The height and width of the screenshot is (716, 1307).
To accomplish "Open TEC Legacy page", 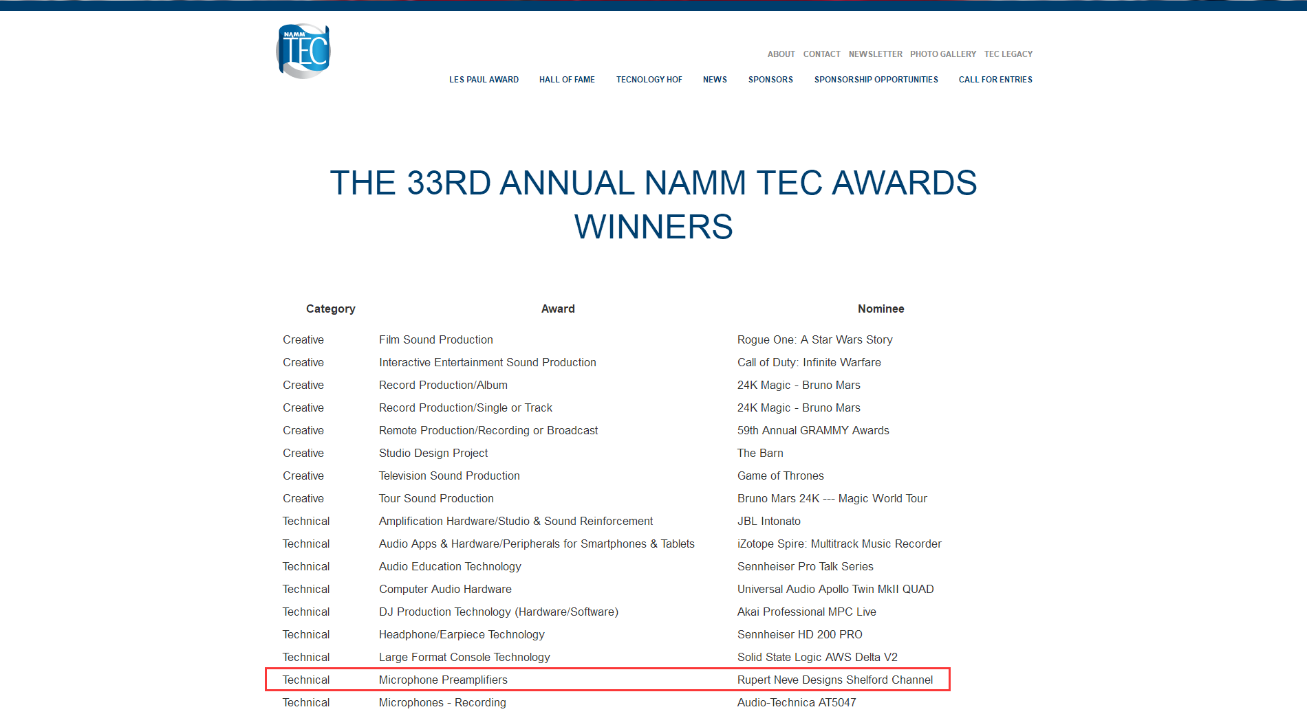I will pyautogui.click(x=1008, y=54).
